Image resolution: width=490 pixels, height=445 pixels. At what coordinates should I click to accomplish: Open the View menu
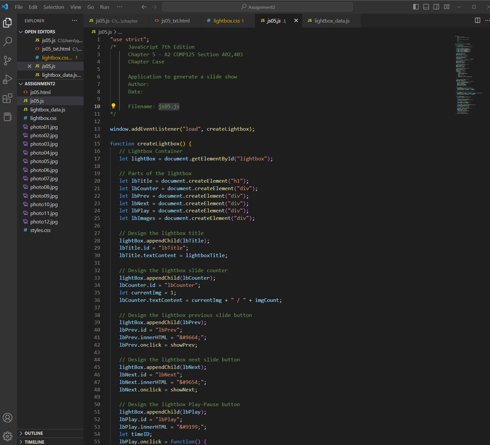[x=75, y=7]
